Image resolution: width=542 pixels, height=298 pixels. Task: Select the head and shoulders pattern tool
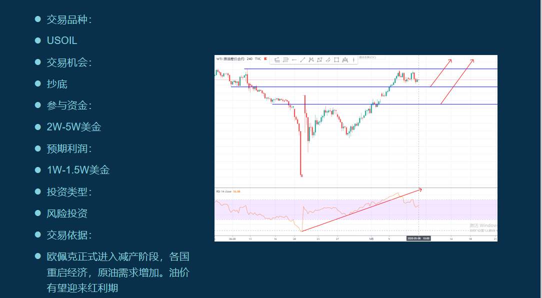pyautogui.click(x=345, y=60)
